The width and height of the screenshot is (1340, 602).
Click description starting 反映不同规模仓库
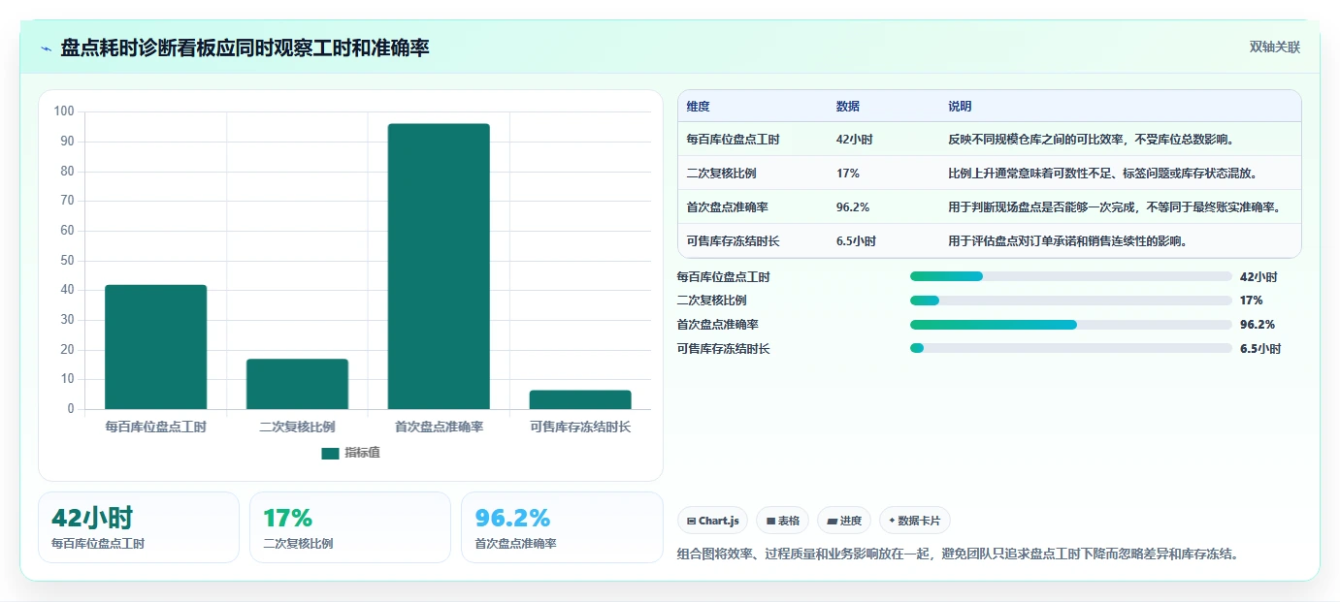(1091, 140)
